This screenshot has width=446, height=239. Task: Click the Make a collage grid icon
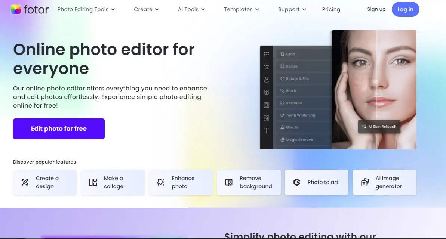point(93,182)
